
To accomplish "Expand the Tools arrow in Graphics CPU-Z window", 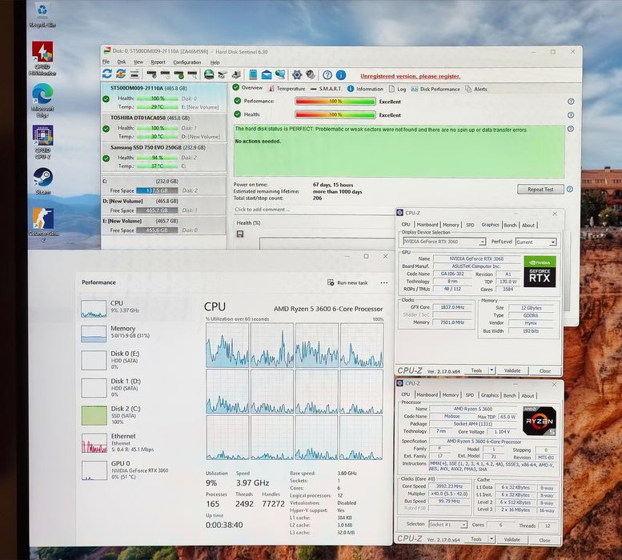I will point(492,370).
